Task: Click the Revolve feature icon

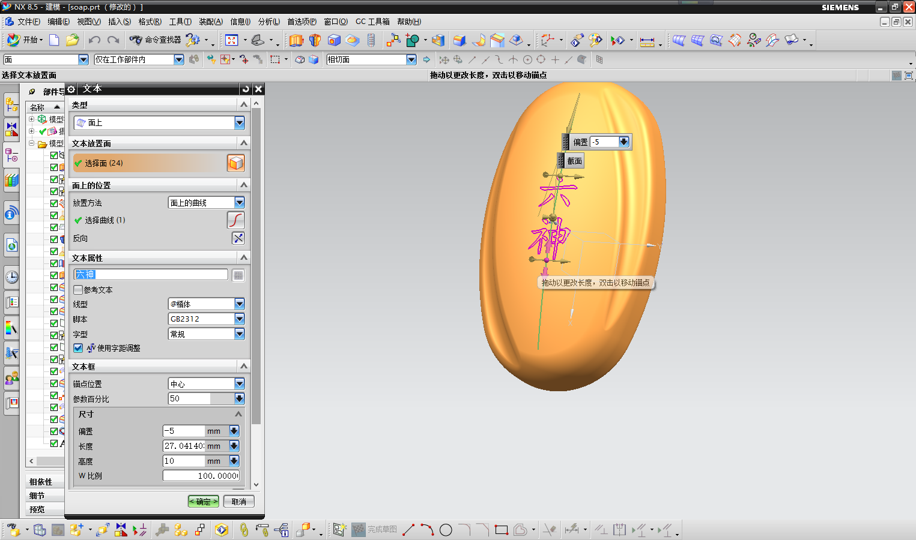Action: click(x=315, y=40)
